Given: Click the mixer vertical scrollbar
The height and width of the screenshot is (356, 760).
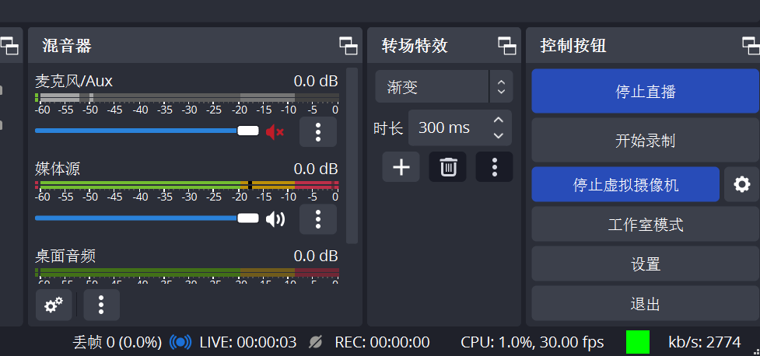Looking at the screenshot, I should click(x=352, y=155).
